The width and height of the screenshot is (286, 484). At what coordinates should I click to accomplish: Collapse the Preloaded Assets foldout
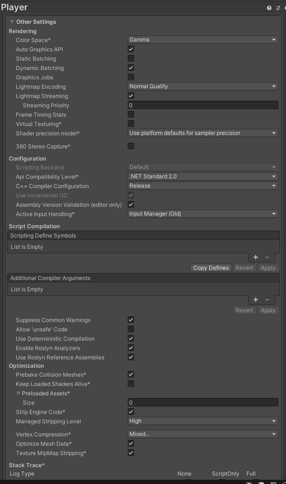(19, 393)
